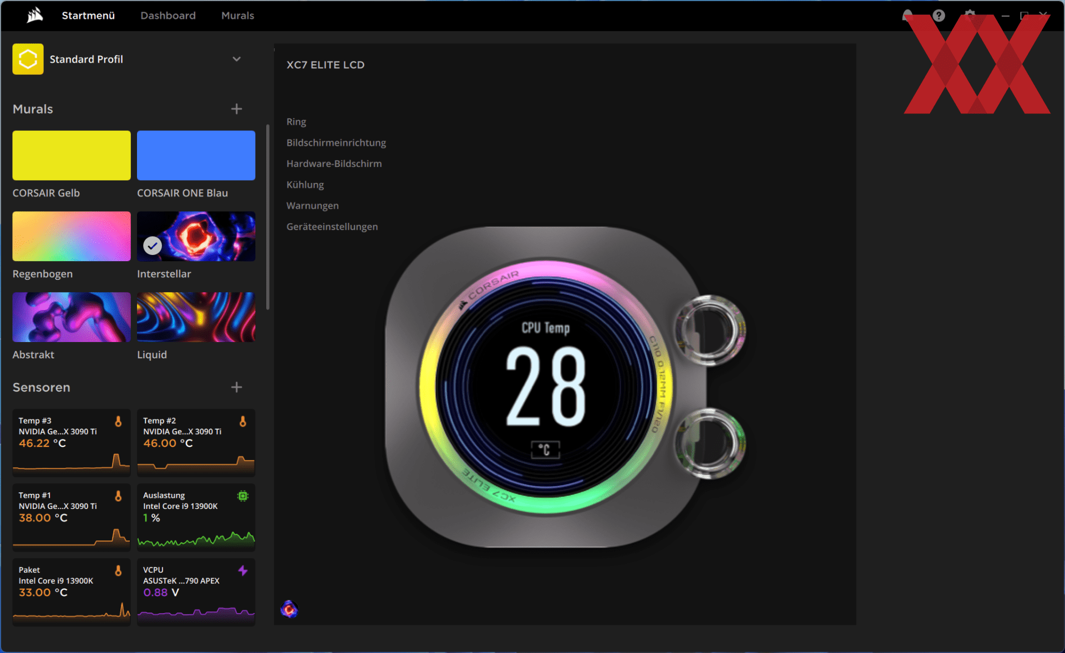Click thermometer icon on Temp #1 card

tap(118, 496)
